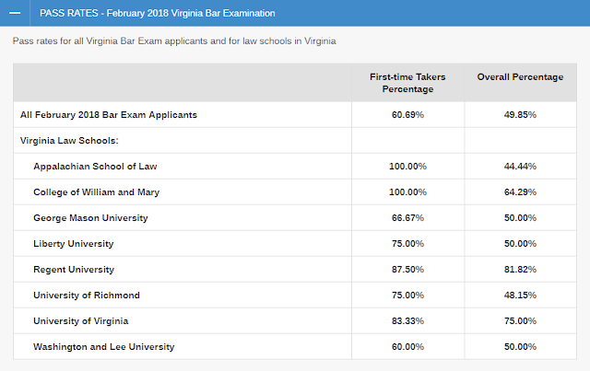Click the Overall Percentage column header
Image resolution: width=590 pixels, height=371 pixels.
(519, 77)
